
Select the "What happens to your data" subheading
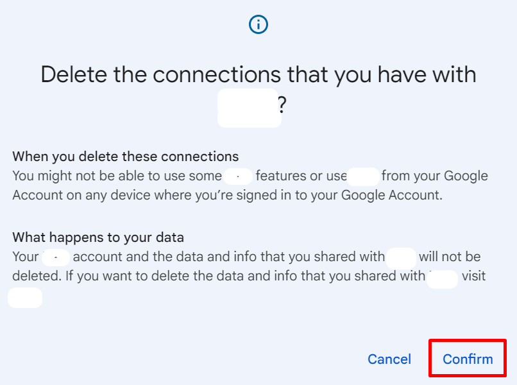(98, 237)
